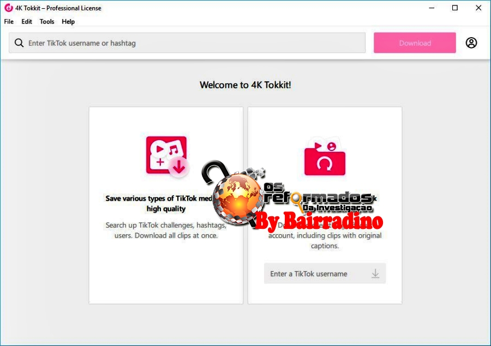Minimize the 4K Tokkit window

point(432,8)
